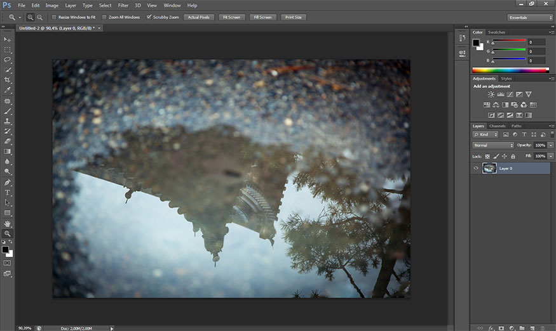
Task: Select the Horizontal Type tool
Action: click(8, 192)
